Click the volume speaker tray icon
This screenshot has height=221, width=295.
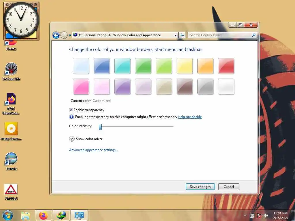pyautogui.click(x=266, y=216)
